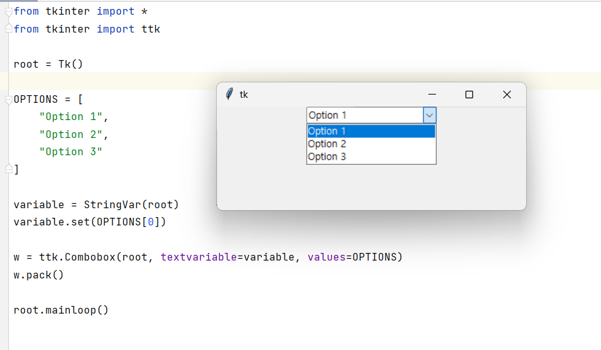Screen dimensions: 601x350
Task: Maximize the tk window
Action: point(469,94)
